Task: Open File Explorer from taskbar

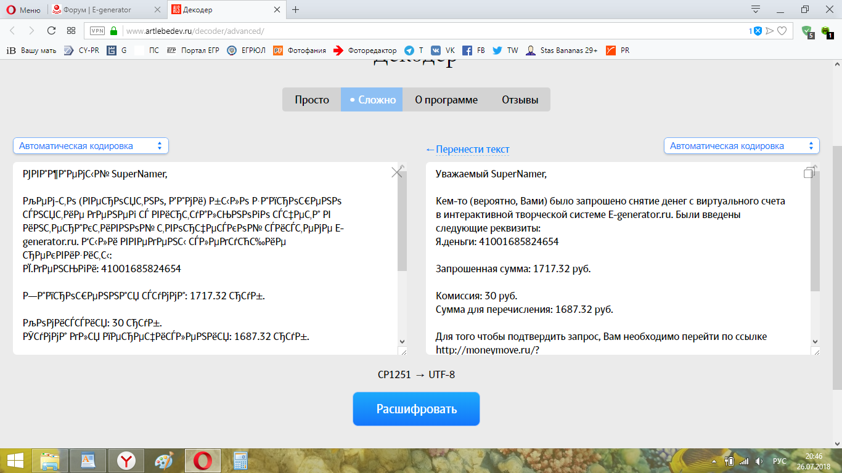Action: tap(49, 461)
